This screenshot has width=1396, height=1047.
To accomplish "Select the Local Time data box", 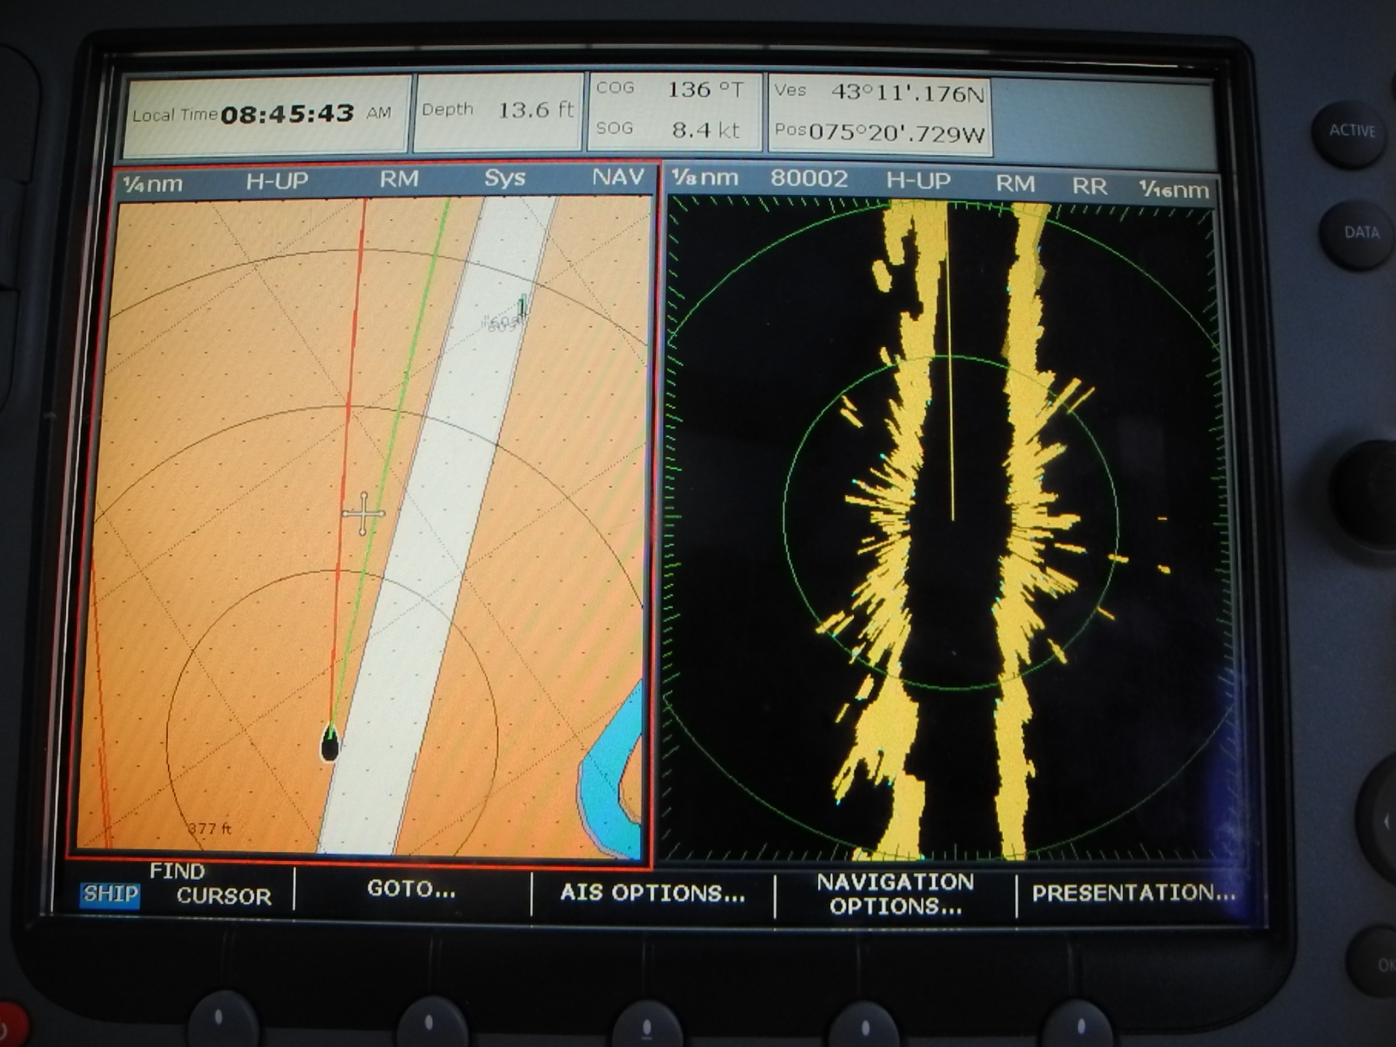I will 266,114.
